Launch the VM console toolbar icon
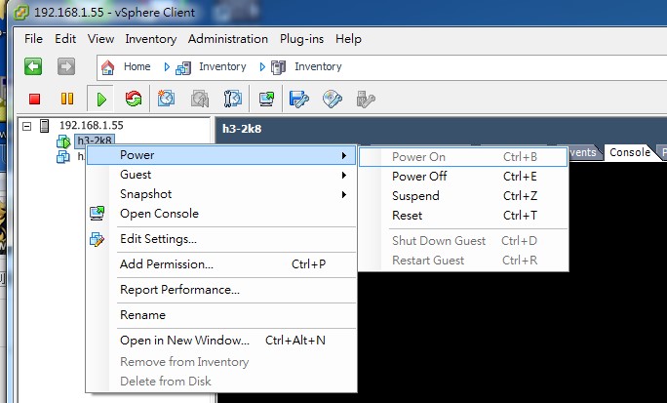This screenshot has height=403, width=667. coord(267,100)
